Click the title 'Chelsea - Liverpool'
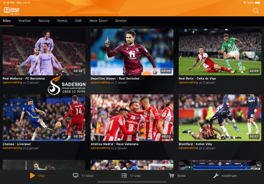This screenshot has height=184, width=264. click(17, 144)
